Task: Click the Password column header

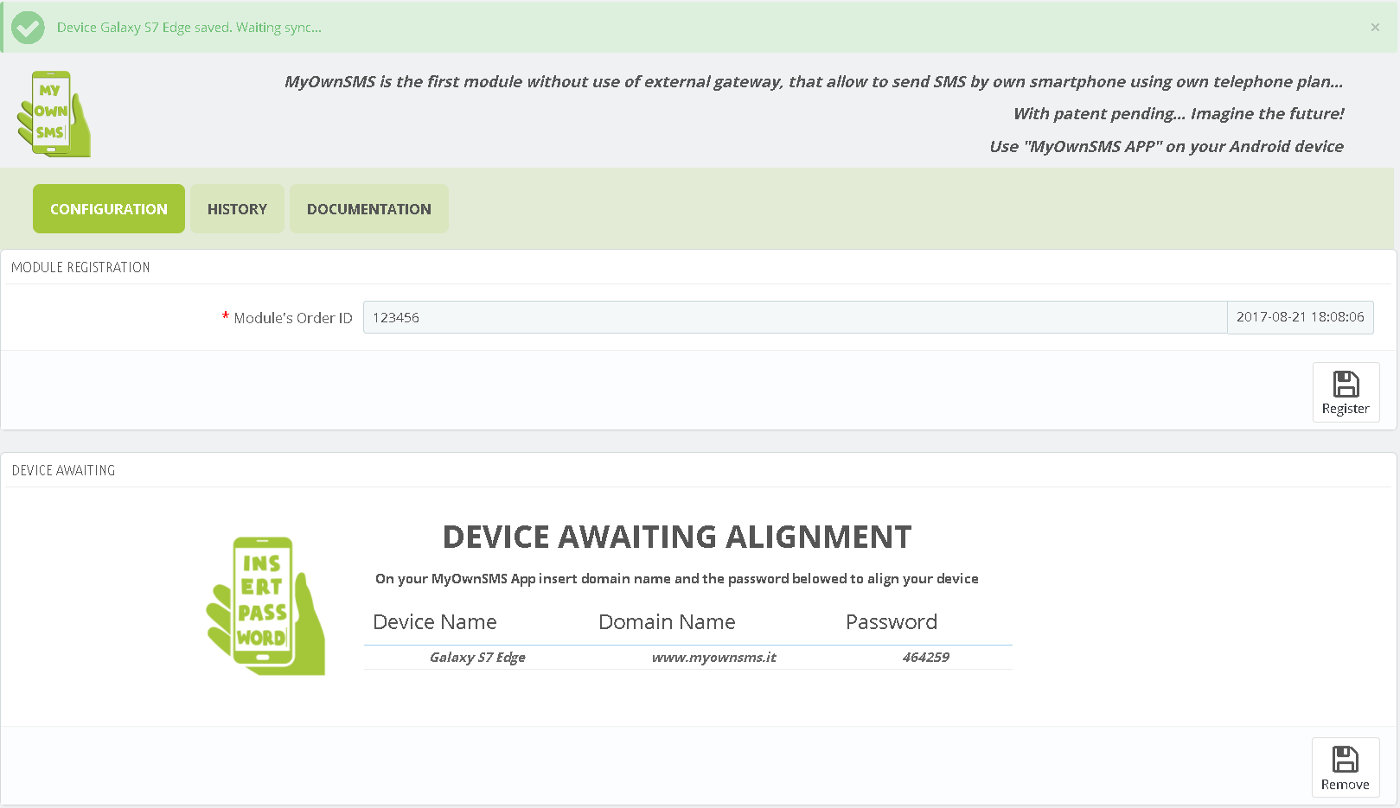Action: click(x=891, y=622)
